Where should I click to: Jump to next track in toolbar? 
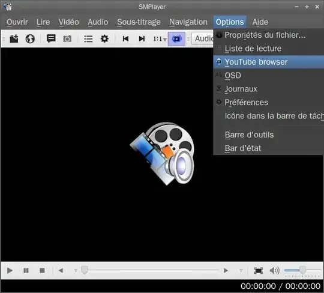(142, 38)
